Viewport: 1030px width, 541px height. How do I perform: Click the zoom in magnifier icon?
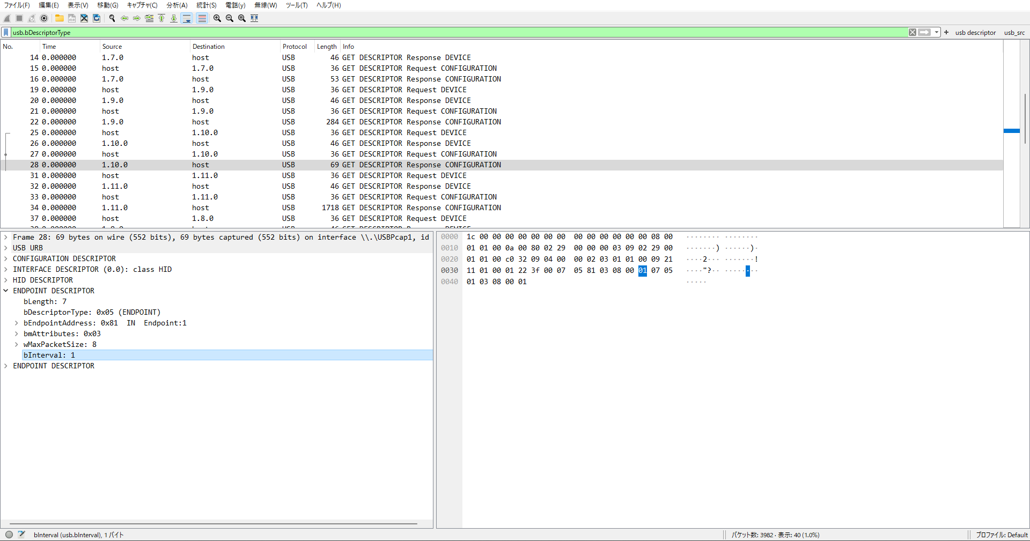coord(217,18)
